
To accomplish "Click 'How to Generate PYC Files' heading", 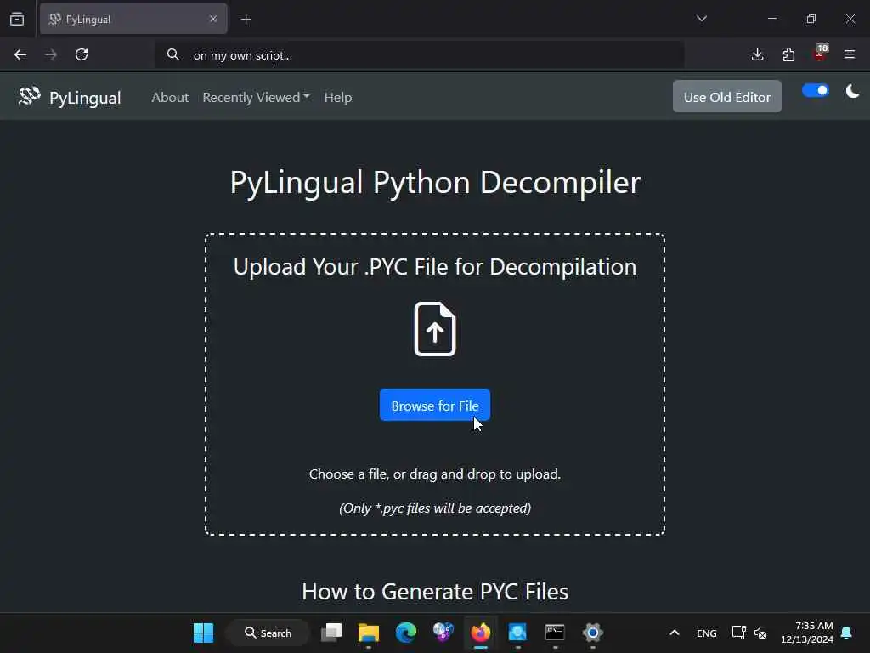I will pos(435,592).
